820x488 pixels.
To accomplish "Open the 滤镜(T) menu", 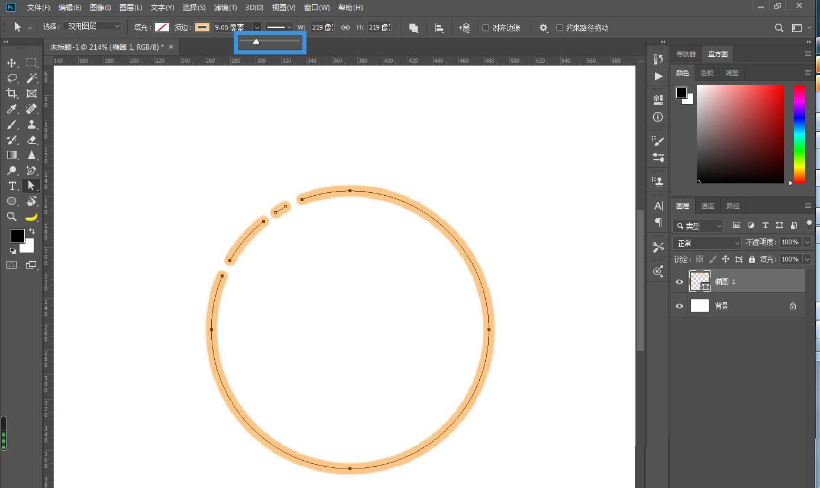I will 225,8.
